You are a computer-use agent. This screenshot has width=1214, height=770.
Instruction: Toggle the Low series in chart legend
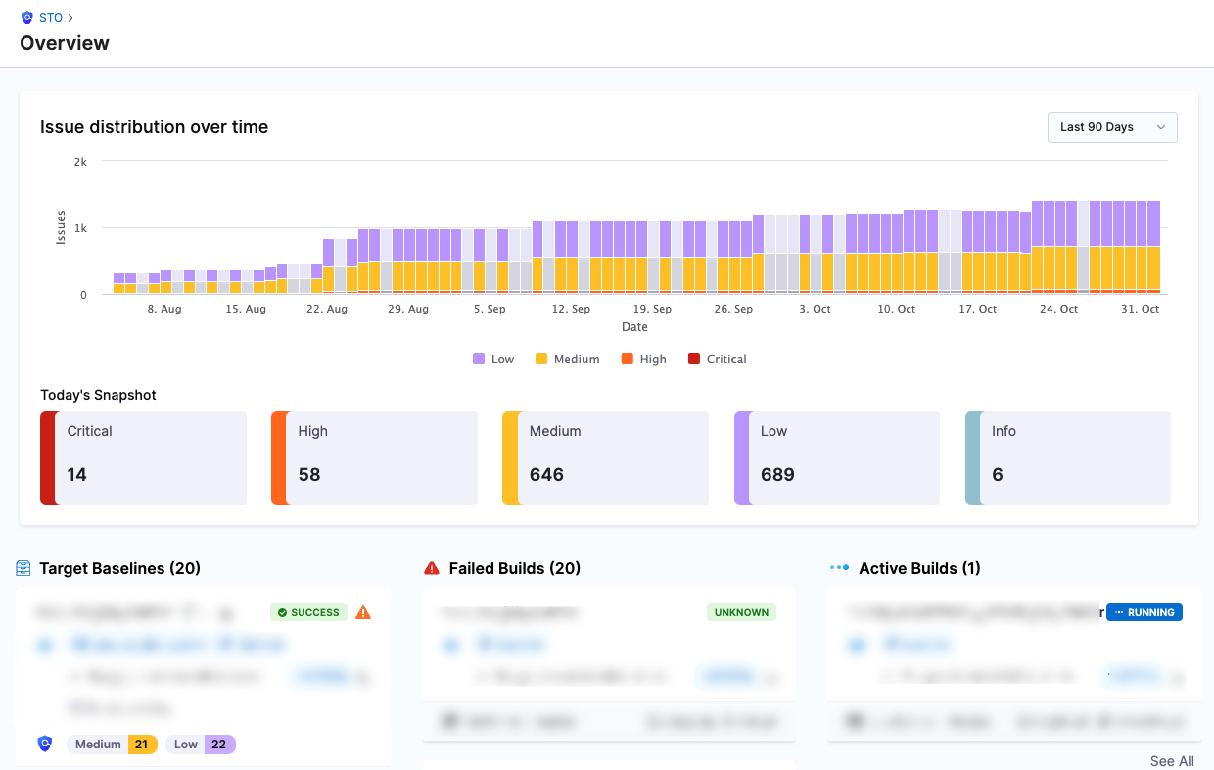pos(493,360)
